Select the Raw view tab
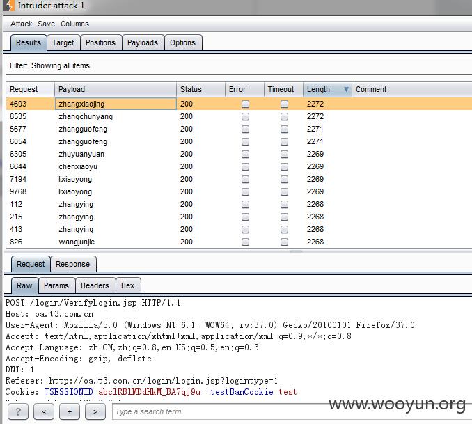 tap(24, 285)
